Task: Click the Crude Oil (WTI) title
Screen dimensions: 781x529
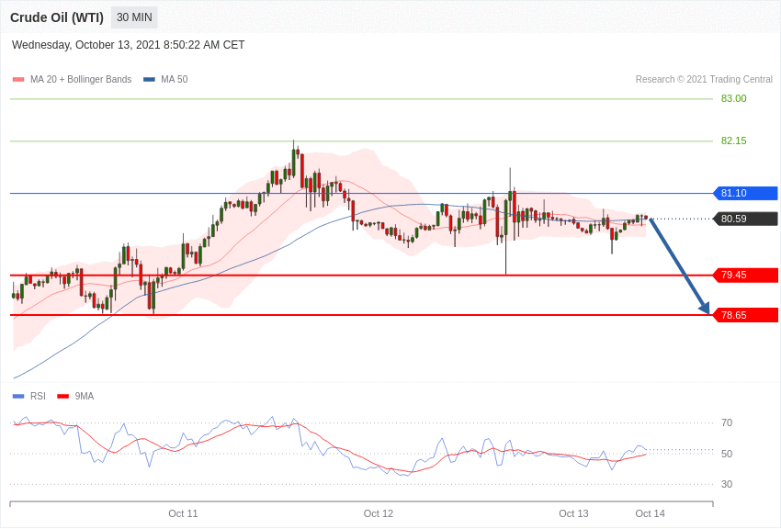Action: 57,17
